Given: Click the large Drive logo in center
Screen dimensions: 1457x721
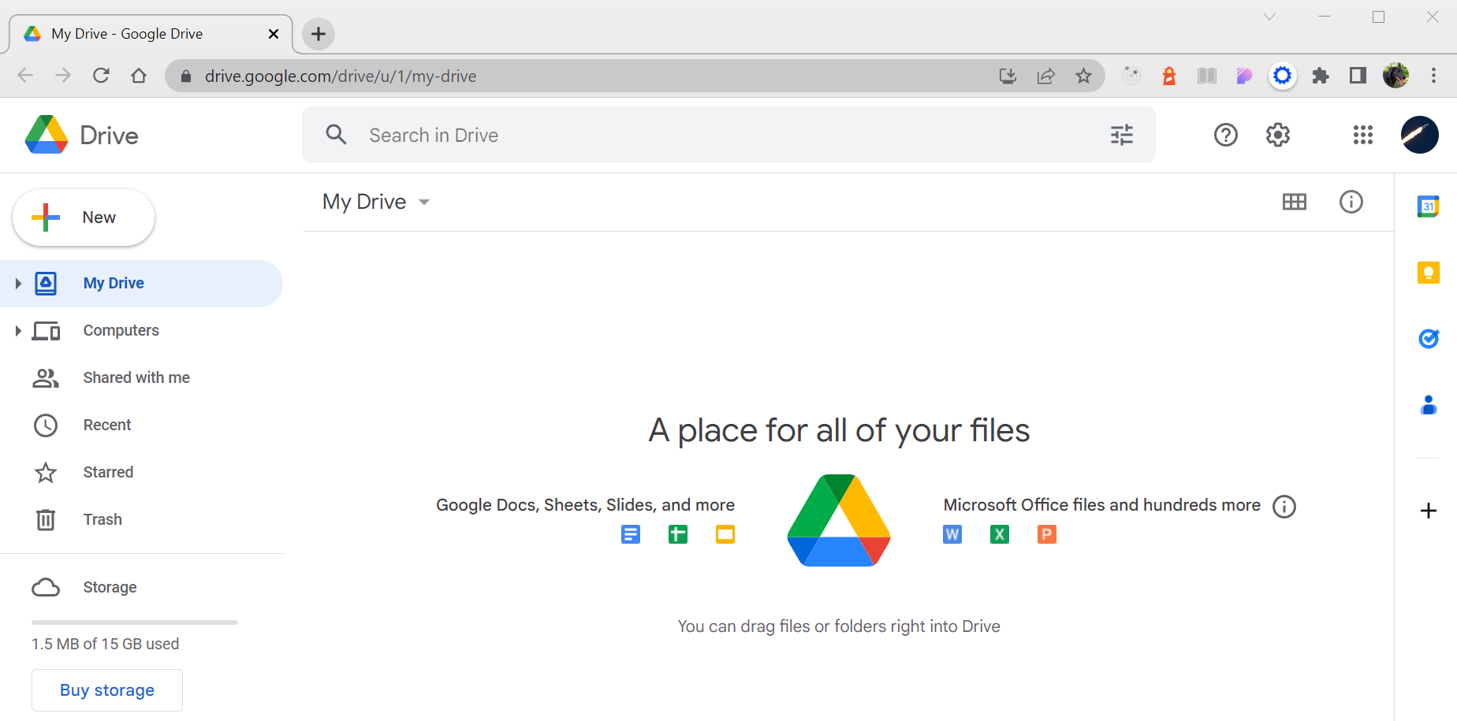Looking at the screenshot, I should [838, 520].
